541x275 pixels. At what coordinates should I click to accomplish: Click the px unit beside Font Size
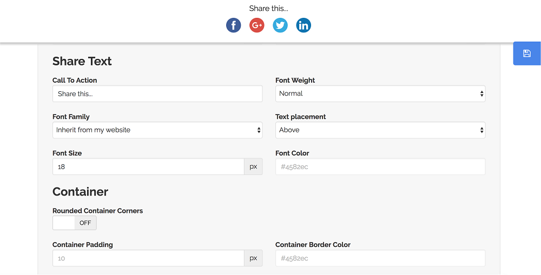click(253, 167)
